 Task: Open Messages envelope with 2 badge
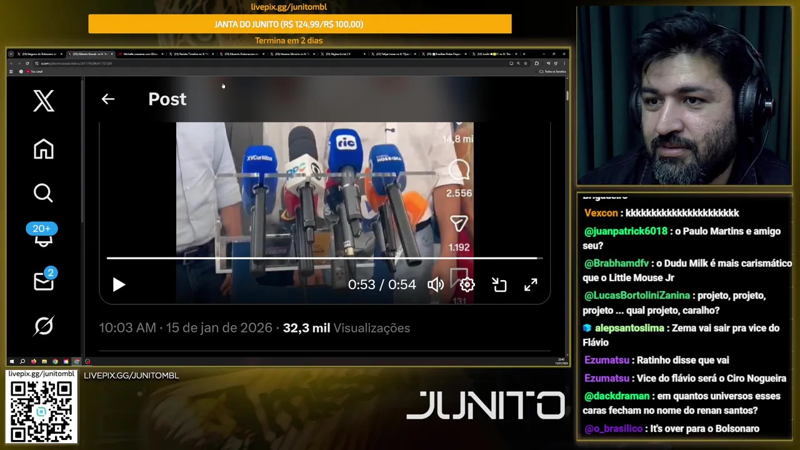point(44,280)
